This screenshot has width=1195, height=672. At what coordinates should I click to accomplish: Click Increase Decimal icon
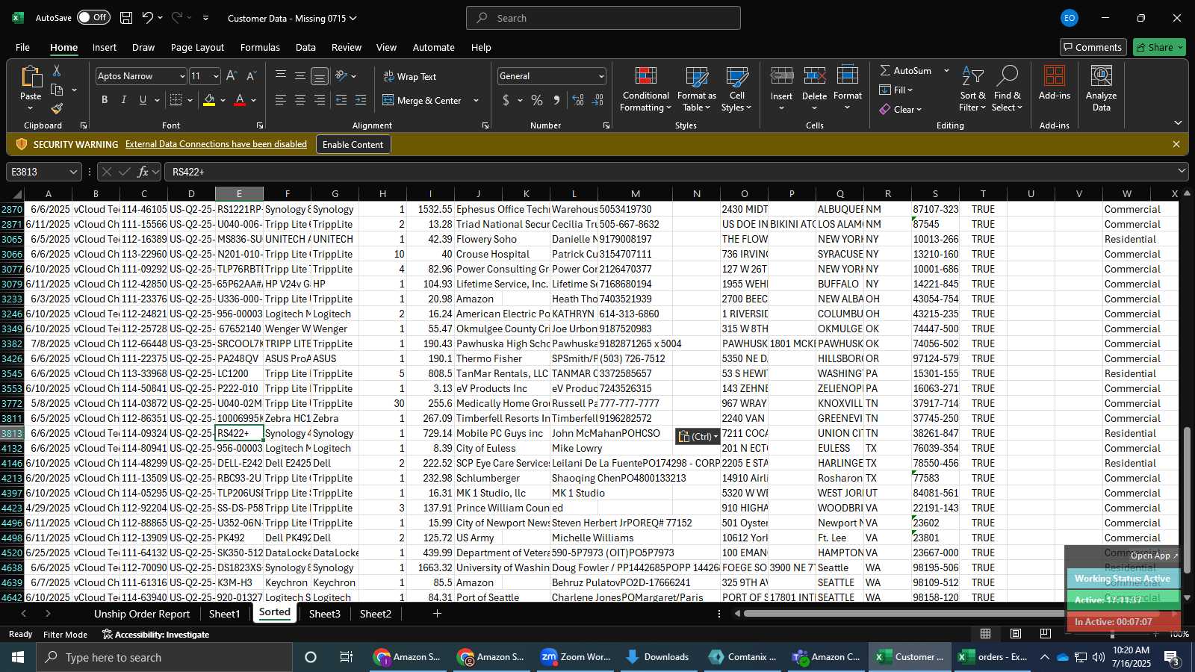click(578, 100)
